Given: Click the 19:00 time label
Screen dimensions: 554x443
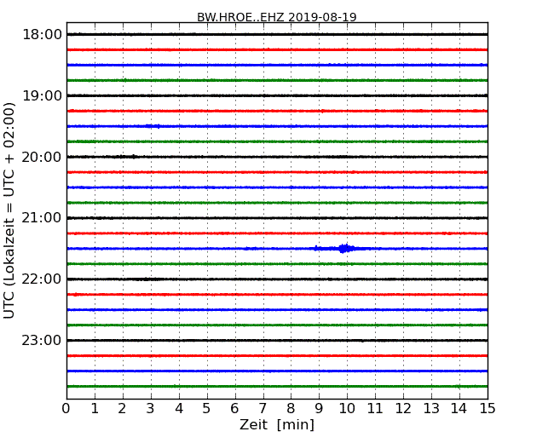Looking at the screenshot, I should (x=42, y=95).
